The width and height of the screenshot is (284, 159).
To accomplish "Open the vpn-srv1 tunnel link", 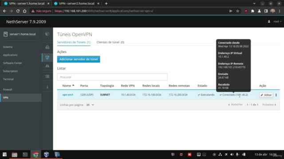I will point(68,95).
